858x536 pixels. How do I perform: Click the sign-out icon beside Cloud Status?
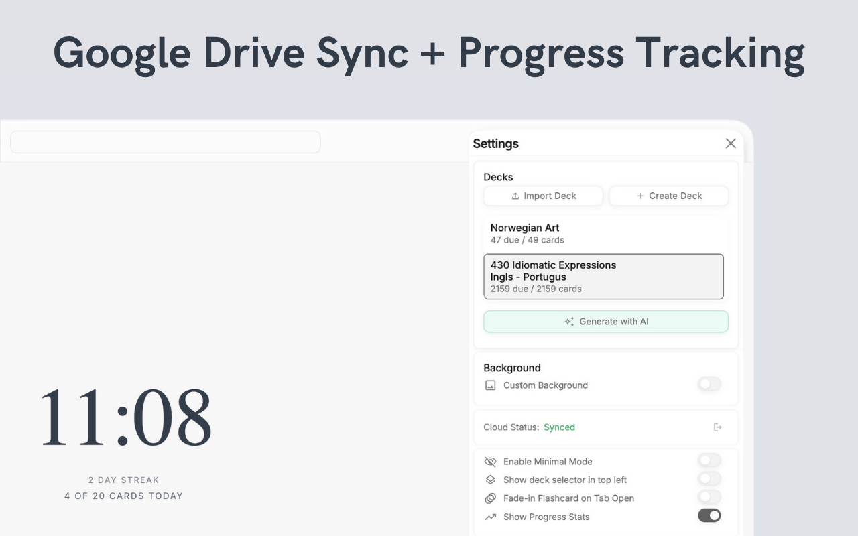[717, 427]
